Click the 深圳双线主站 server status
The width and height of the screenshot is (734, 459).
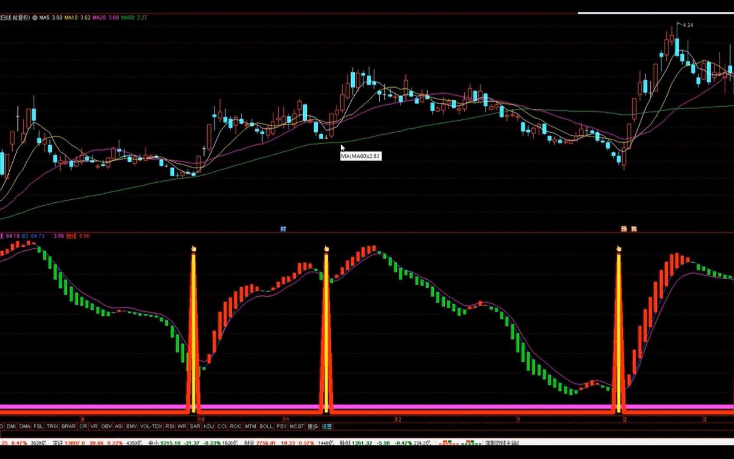pos(502,443)
